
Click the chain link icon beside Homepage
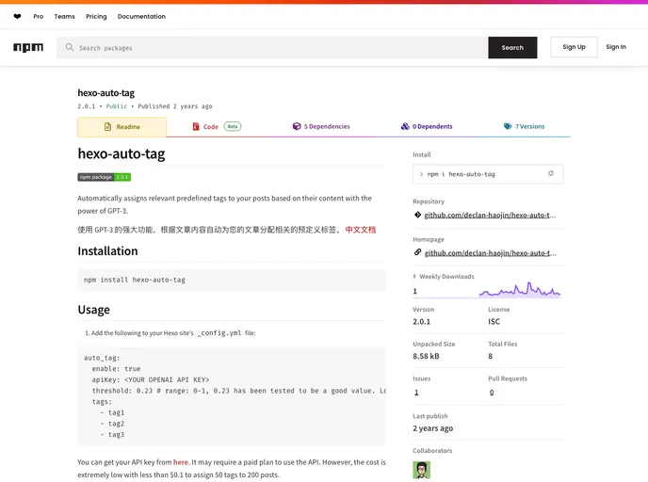pyautogui.click(x=417, y=252)
